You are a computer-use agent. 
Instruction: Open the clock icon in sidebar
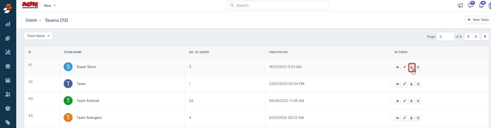[8, 108]
